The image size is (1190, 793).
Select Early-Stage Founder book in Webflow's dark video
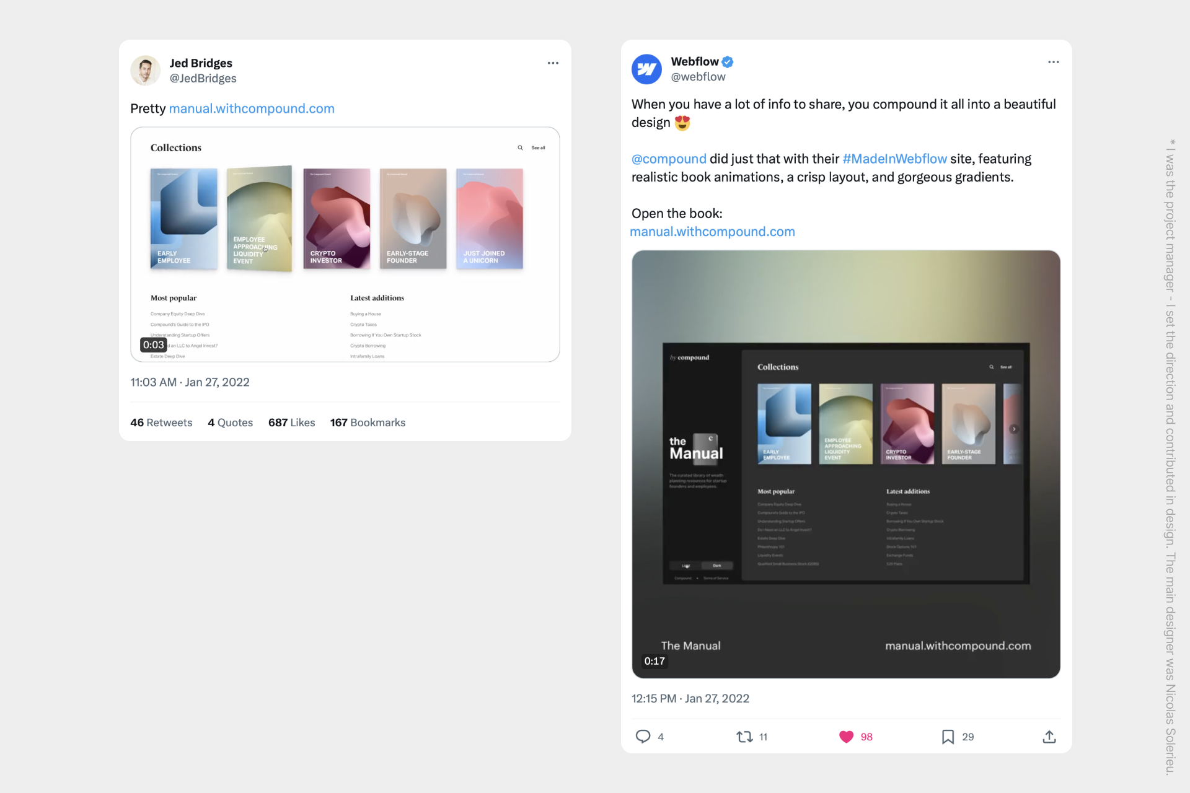[x=968, y=424]
